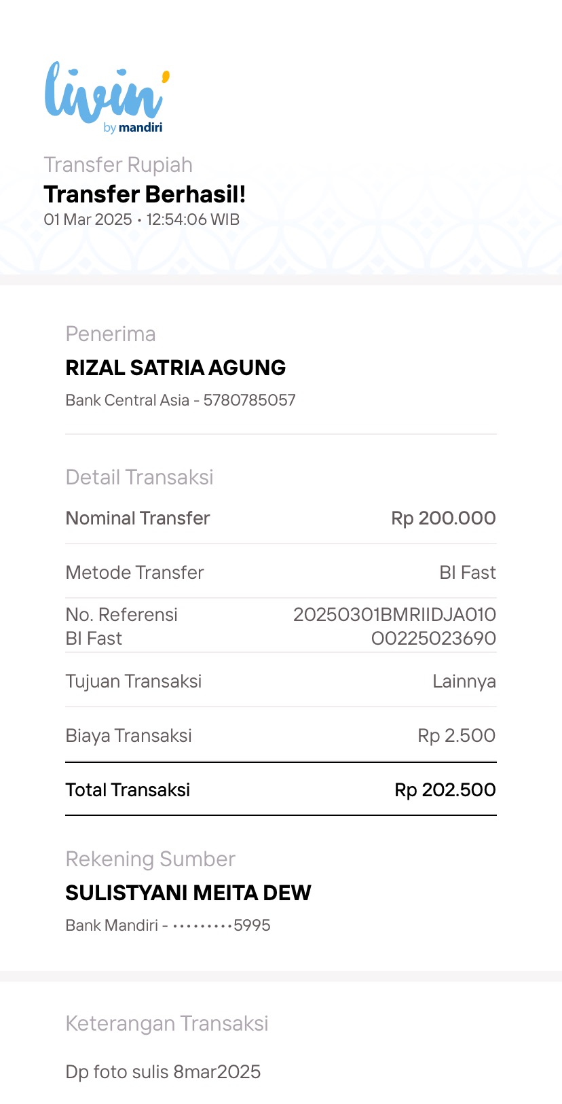Click the "Transfer Berhasil!" heading
This screenshot has height=1104, width=562.
[145, 194]
